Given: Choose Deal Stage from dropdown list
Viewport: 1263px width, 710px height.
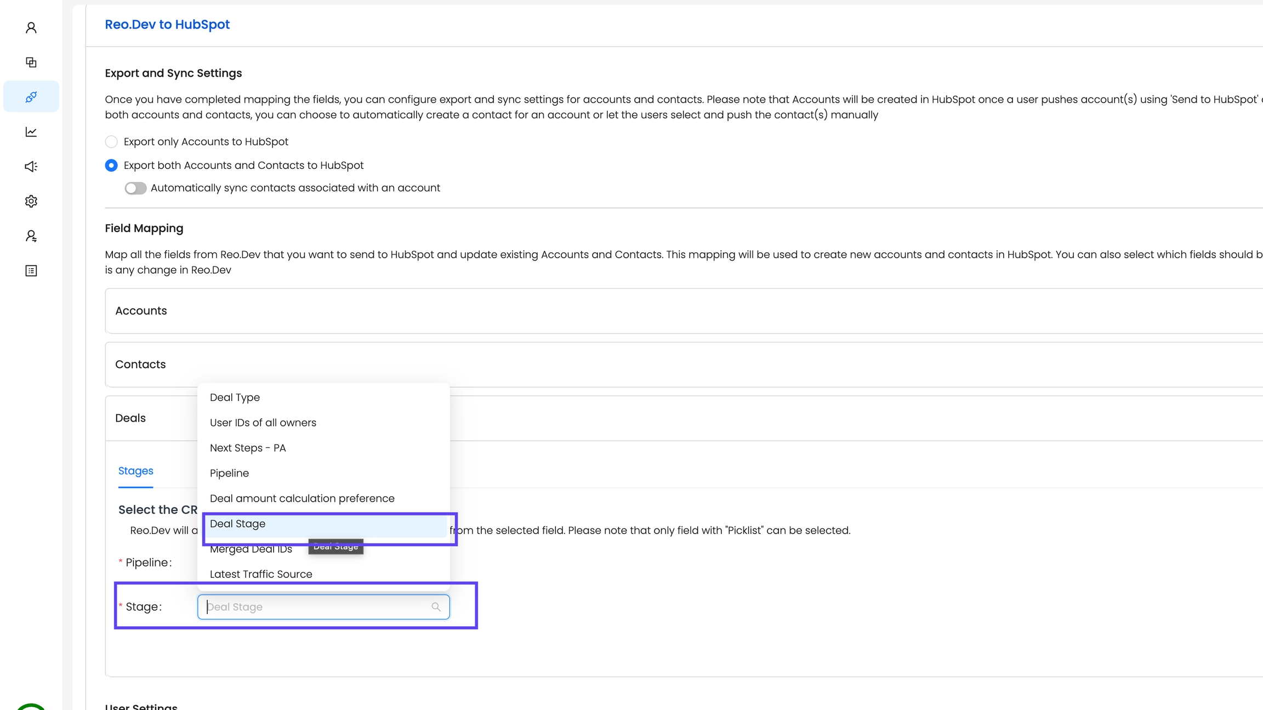Looking at the screenshot, I should (x=238, y=524).
